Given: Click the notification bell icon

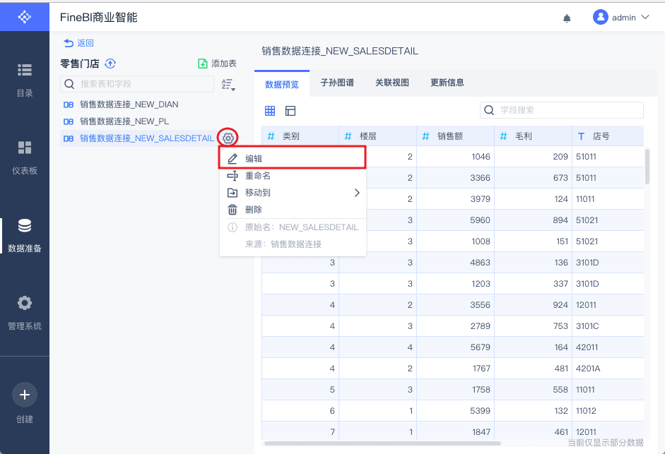Looking at the screenshot, I should click(x=567, y=18).
